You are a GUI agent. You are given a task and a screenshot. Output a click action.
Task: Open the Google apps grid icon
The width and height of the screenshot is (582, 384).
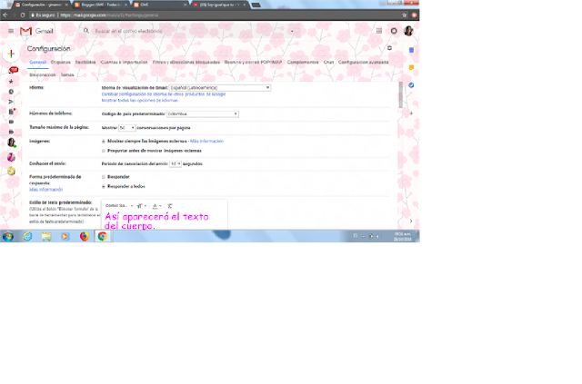pos(379,31)
